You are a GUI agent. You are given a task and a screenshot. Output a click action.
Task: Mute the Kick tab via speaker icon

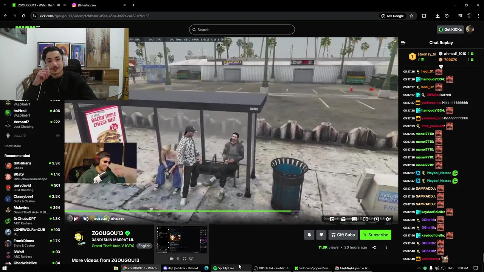[x=58, y=5]
